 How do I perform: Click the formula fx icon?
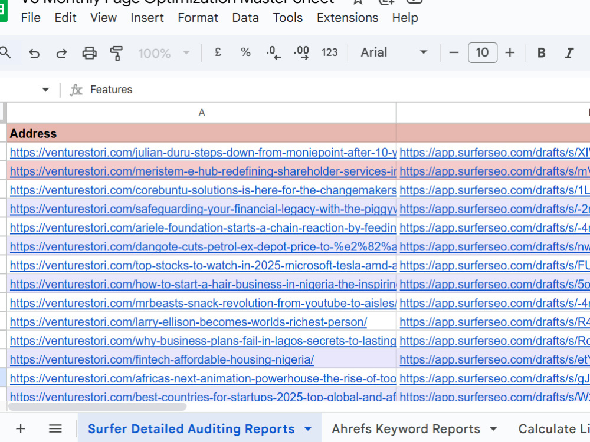click(76, 90)
